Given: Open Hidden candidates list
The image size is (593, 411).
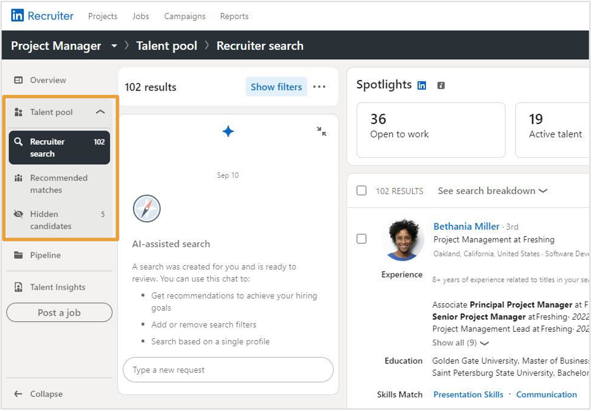Looking at the screenshot, I should (59, 220).
